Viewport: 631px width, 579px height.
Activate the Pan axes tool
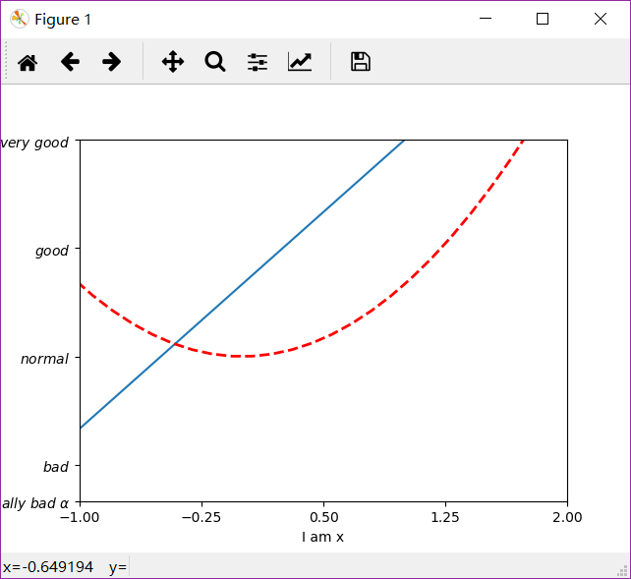(x=173, y=62)
